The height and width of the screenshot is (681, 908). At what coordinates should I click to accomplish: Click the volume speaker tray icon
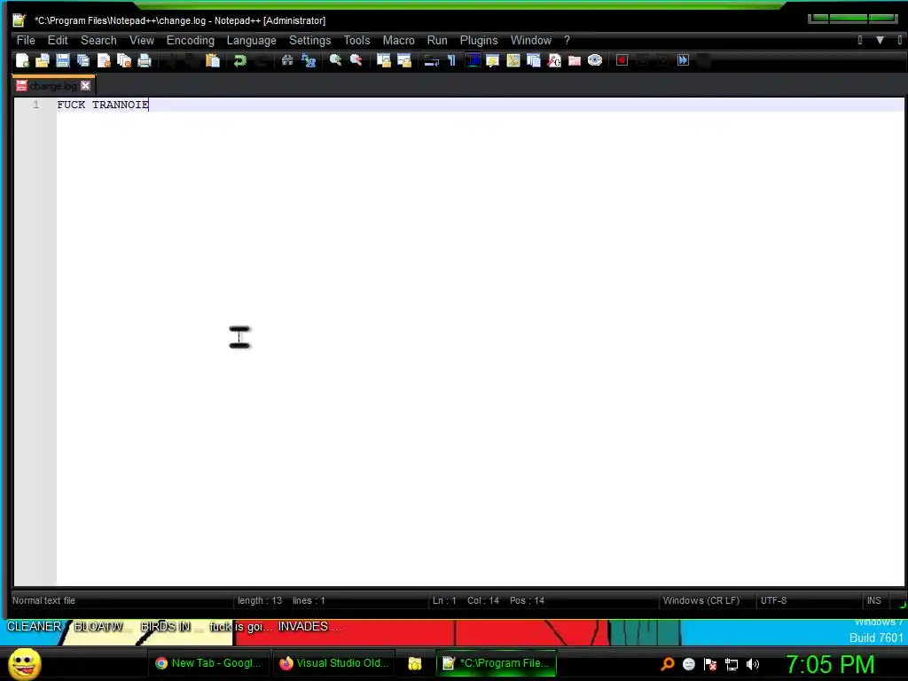click(752, 664)
